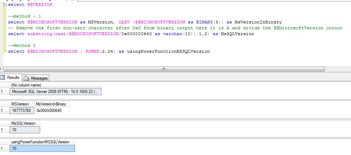Place cursor on the select @@VERSION line
This screenshot has height=155, width=351.
pyautogui.click(x=30, y=5)
